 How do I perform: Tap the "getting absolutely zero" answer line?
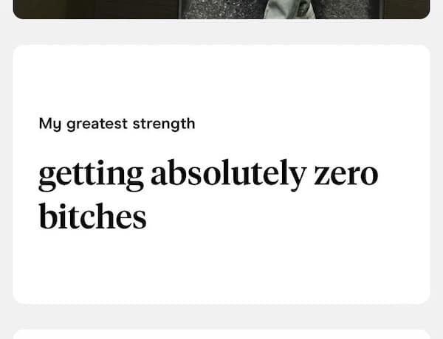click(x=207, y=175)
